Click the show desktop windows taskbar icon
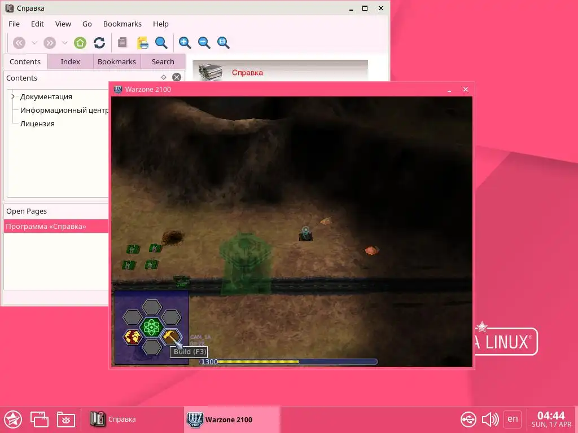Viewport: 578px width, 433px height. (x=40, y=419)
